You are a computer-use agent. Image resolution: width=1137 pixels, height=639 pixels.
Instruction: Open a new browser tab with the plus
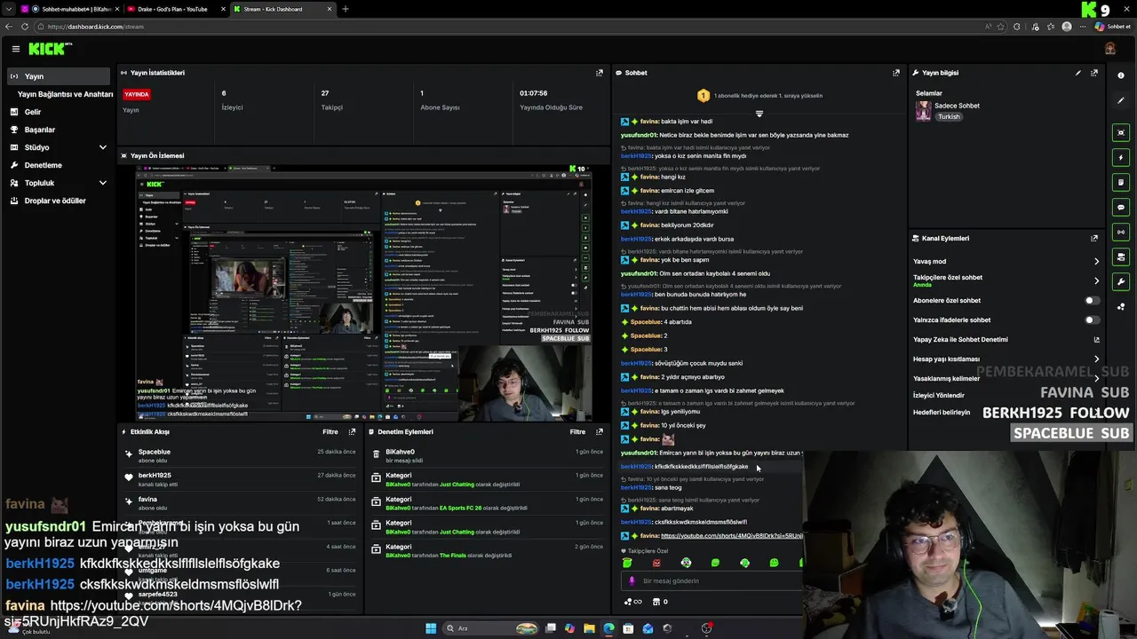(346, 9)
